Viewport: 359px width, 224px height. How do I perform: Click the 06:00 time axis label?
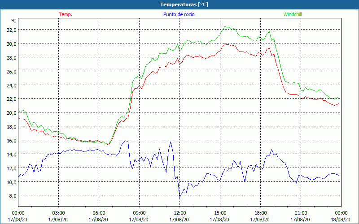99,213
